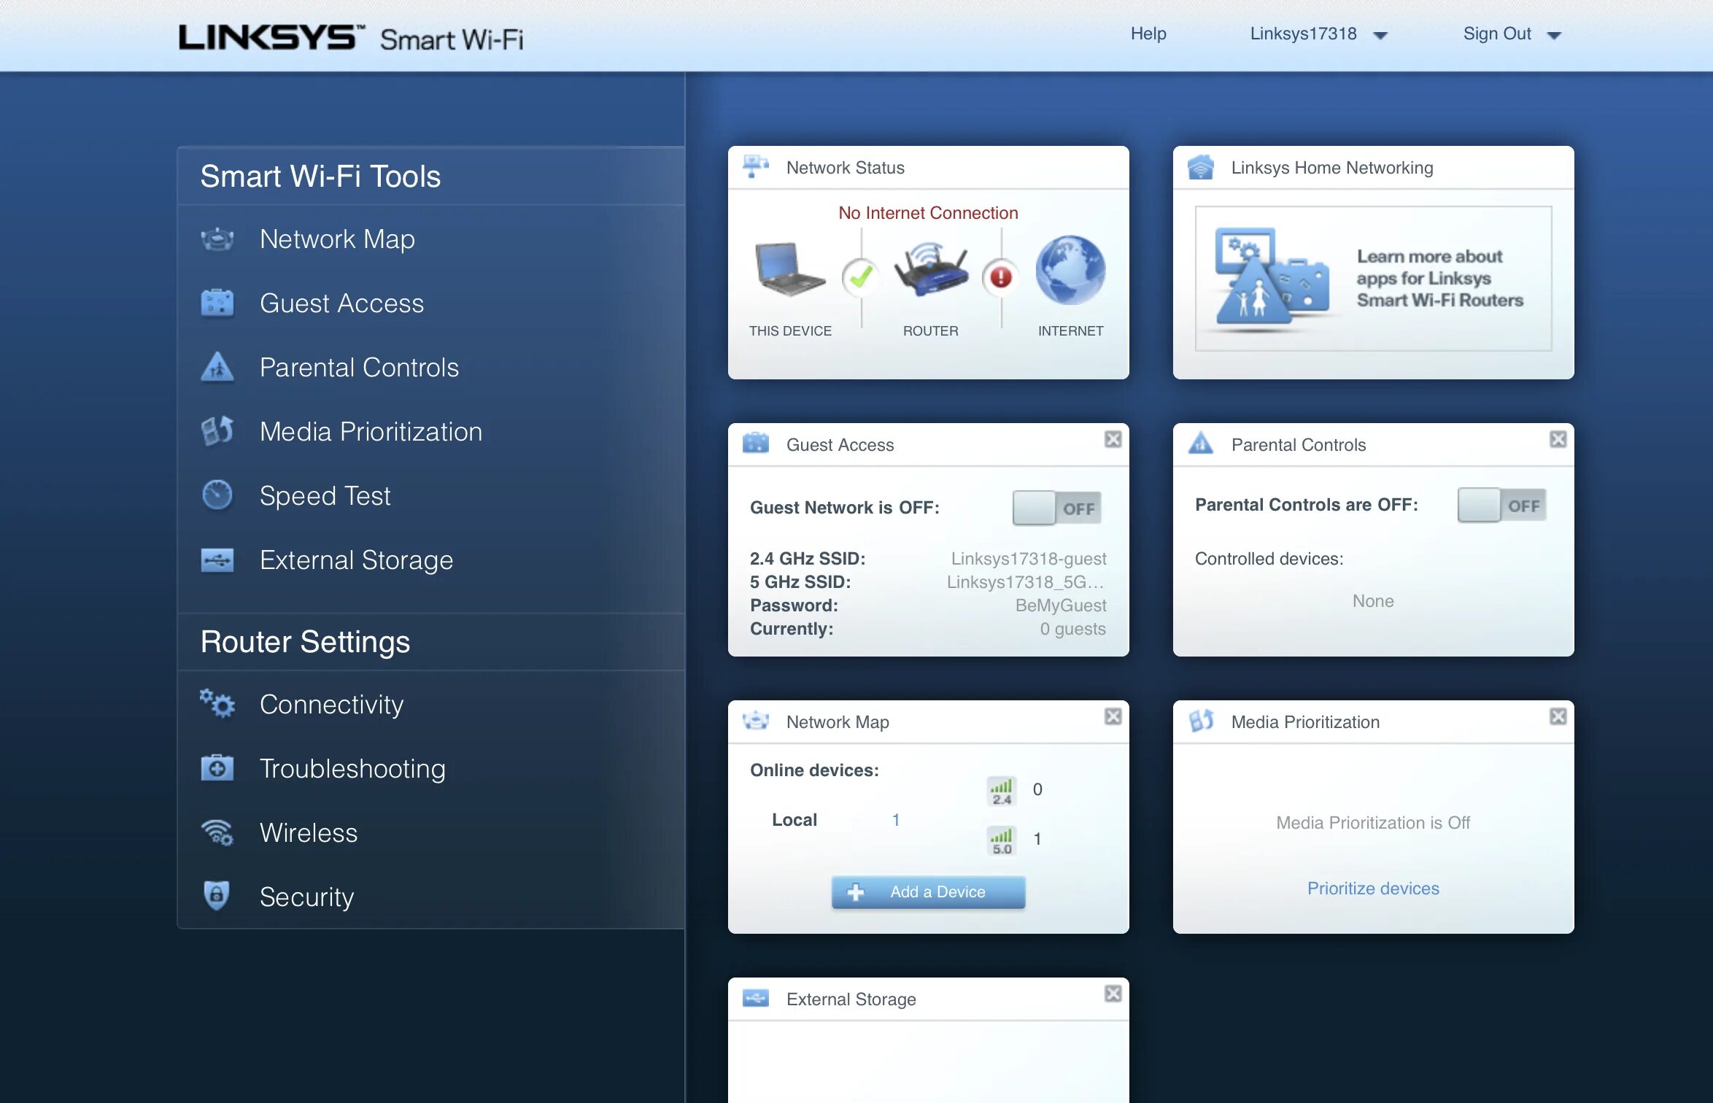Viewport: 1713px width, 1103px height.
Task: Click the Learn more about apps banner
Action: coord(1373,278)
